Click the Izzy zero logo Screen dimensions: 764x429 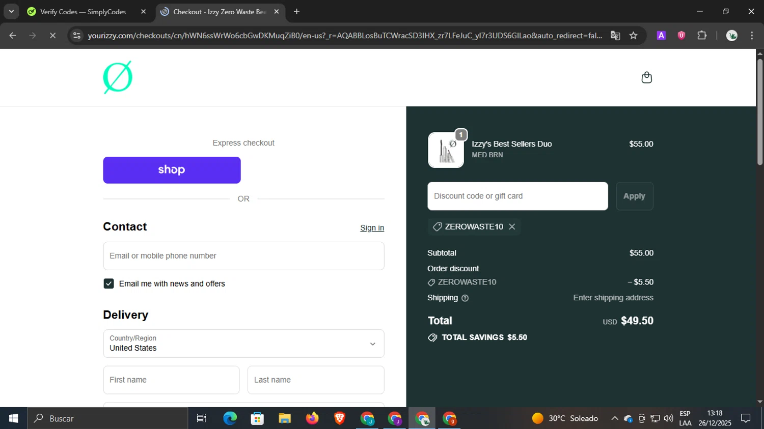118,77
